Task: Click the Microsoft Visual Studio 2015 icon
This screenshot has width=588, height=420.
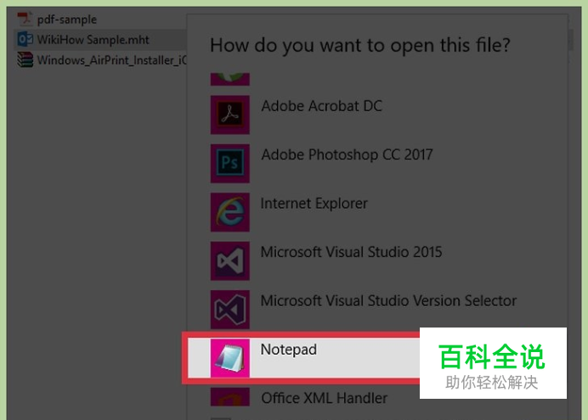Action: pos(230,260)
